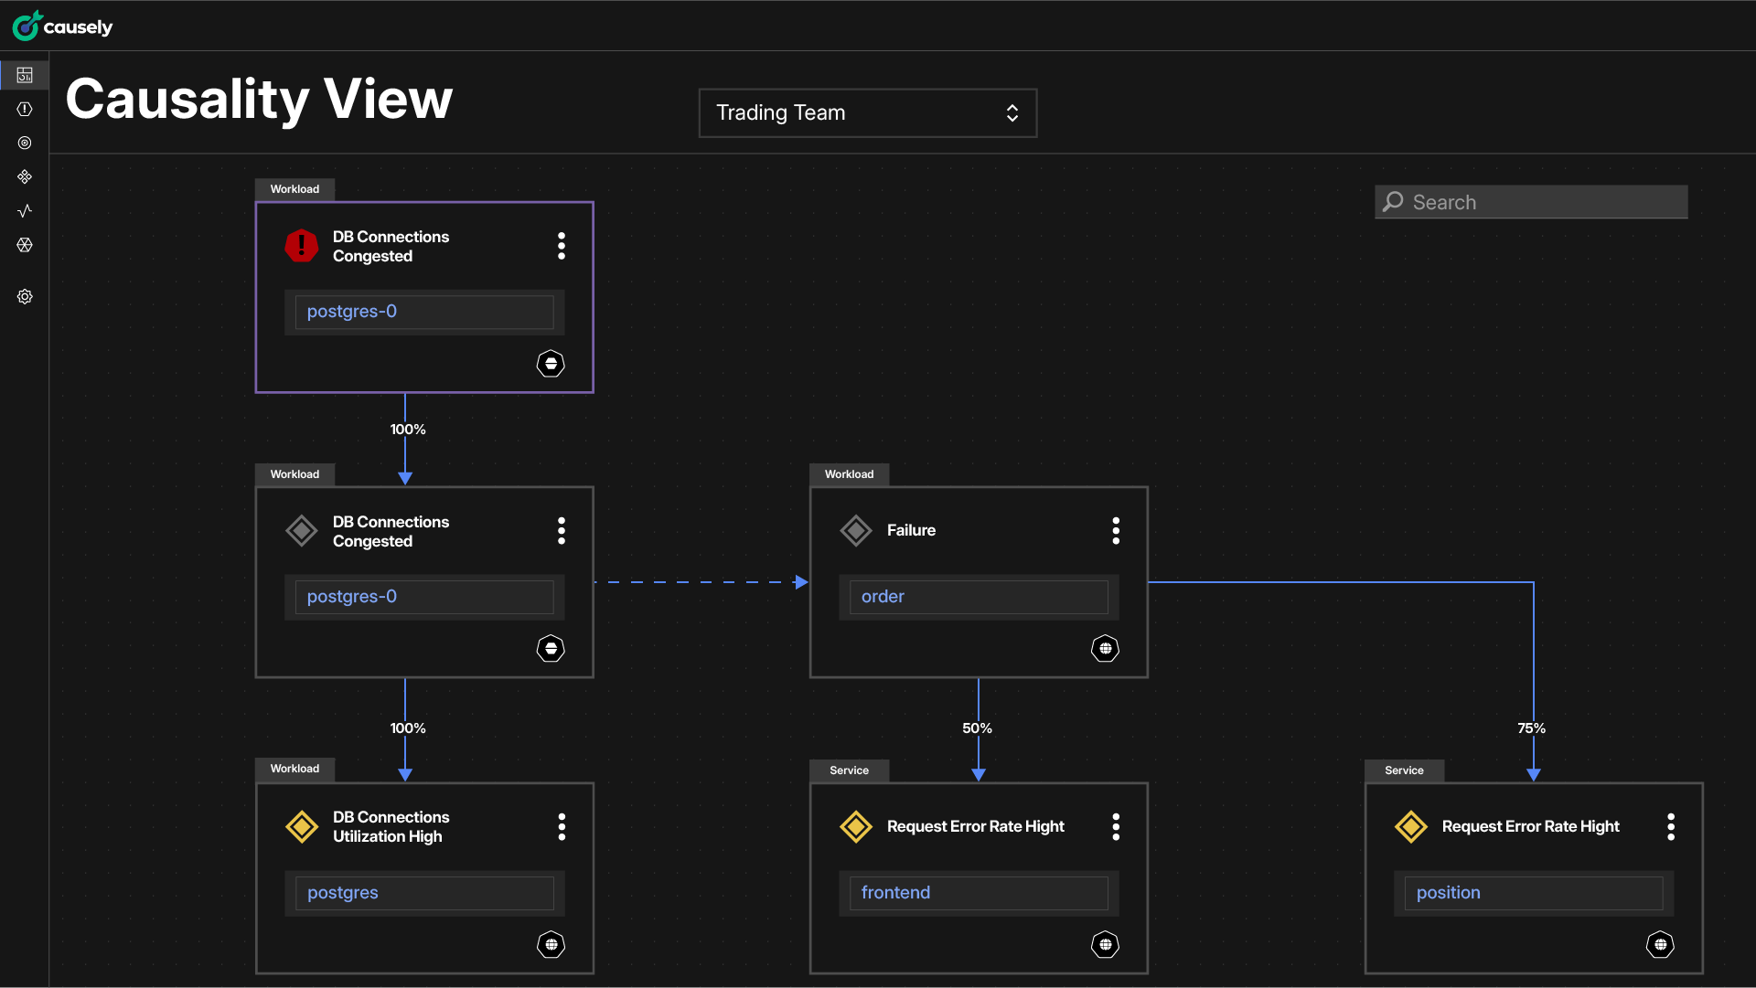Open three-dot menu on DB Connections Congested postgres-0 top
1756x988 pixels.
tap(560, 246)
